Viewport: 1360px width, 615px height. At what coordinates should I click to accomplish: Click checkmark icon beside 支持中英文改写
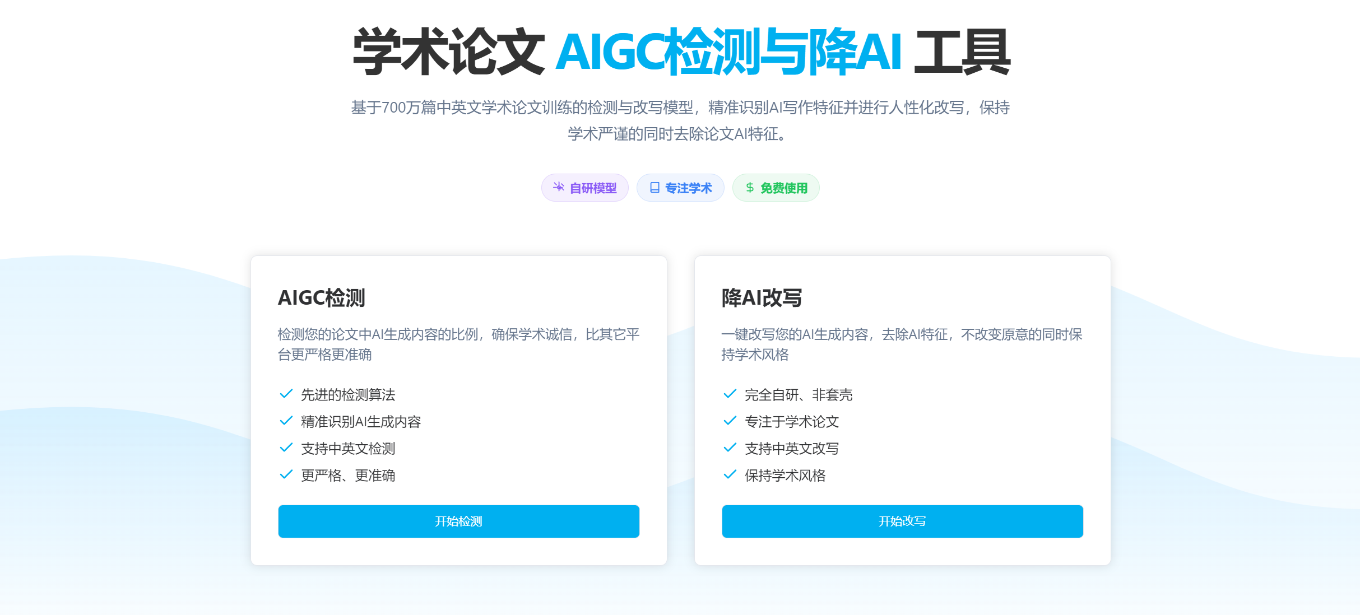730,448
